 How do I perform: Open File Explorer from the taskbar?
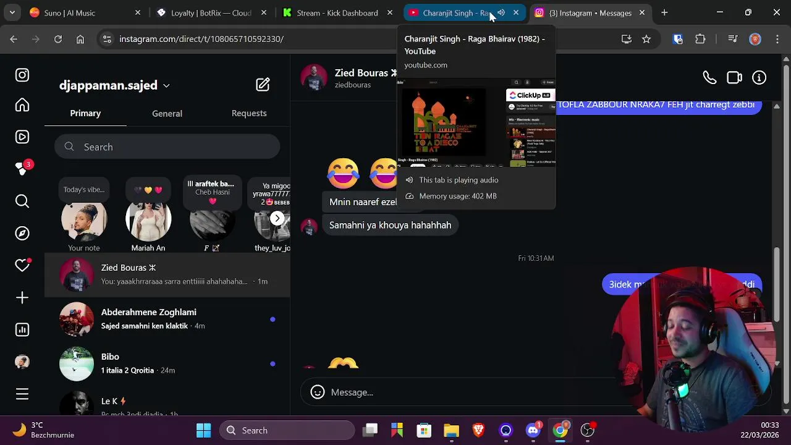[451, 430]
